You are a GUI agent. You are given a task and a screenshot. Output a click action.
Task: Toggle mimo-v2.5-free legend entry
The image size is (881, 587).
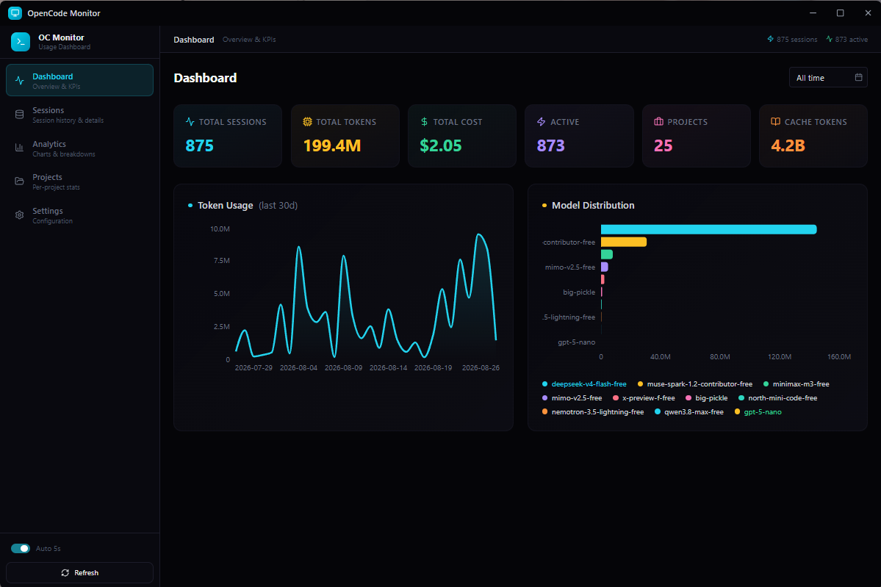point(572,398)
